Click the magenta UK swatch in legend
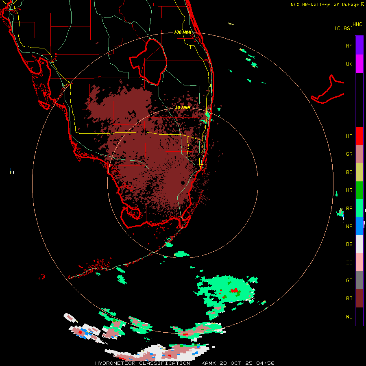The image size is (366, 366). (x=359, y=64)
